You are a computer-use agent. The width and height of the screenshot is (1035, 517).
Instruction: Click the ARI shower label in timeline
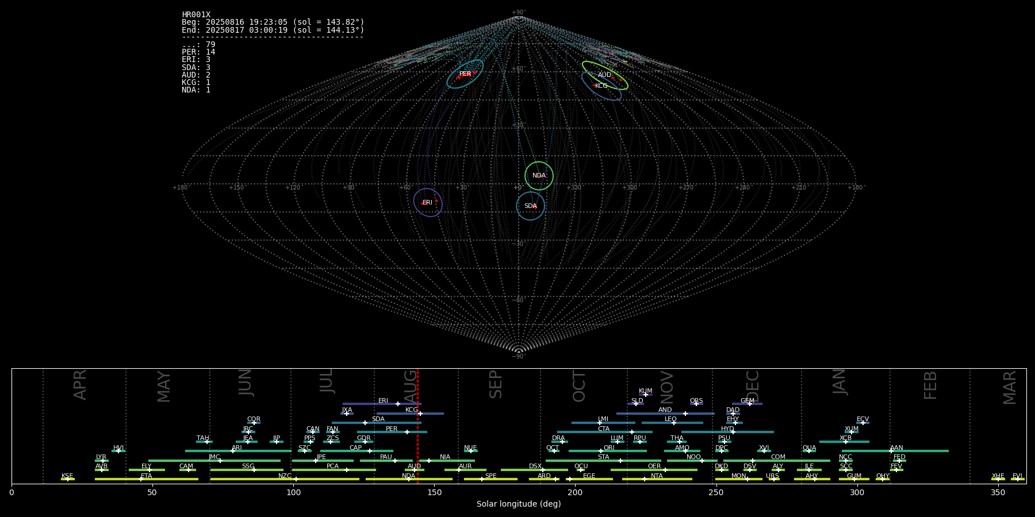(237, 448)
